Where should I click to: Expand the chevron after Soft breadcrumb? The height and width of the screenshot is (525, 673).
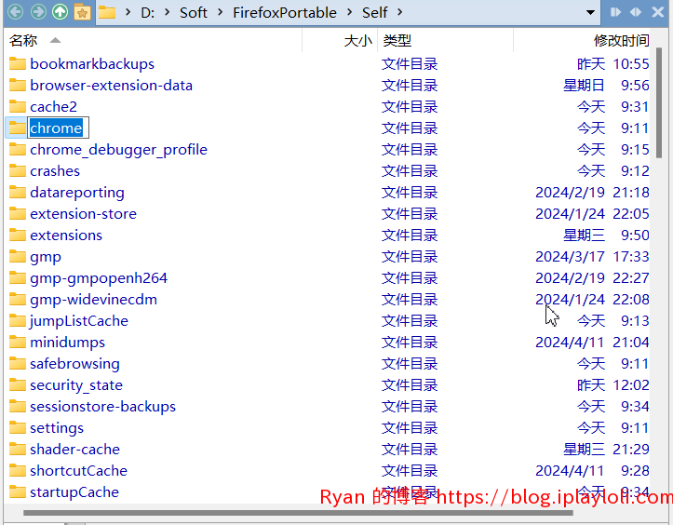pyautogui.click(x=221, y=12)
